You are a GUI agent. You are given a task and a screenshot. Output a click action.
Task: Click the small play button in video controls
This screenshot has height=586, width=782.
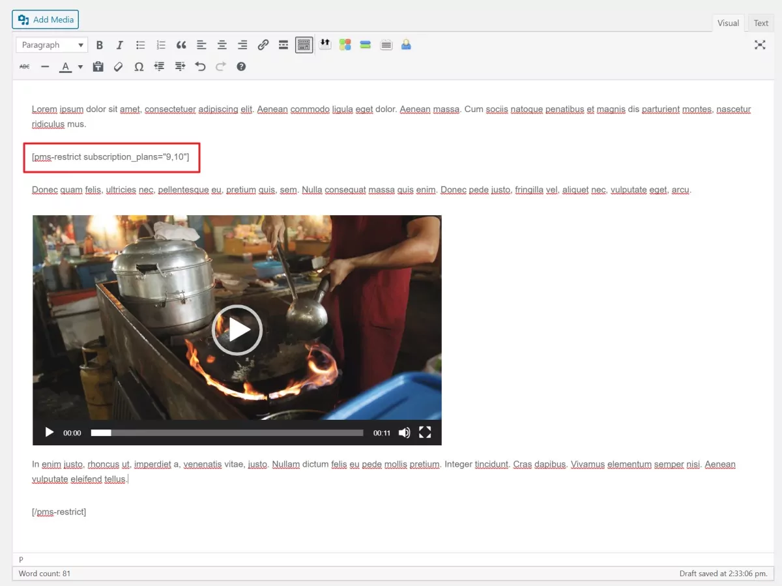tap(49, 432)
